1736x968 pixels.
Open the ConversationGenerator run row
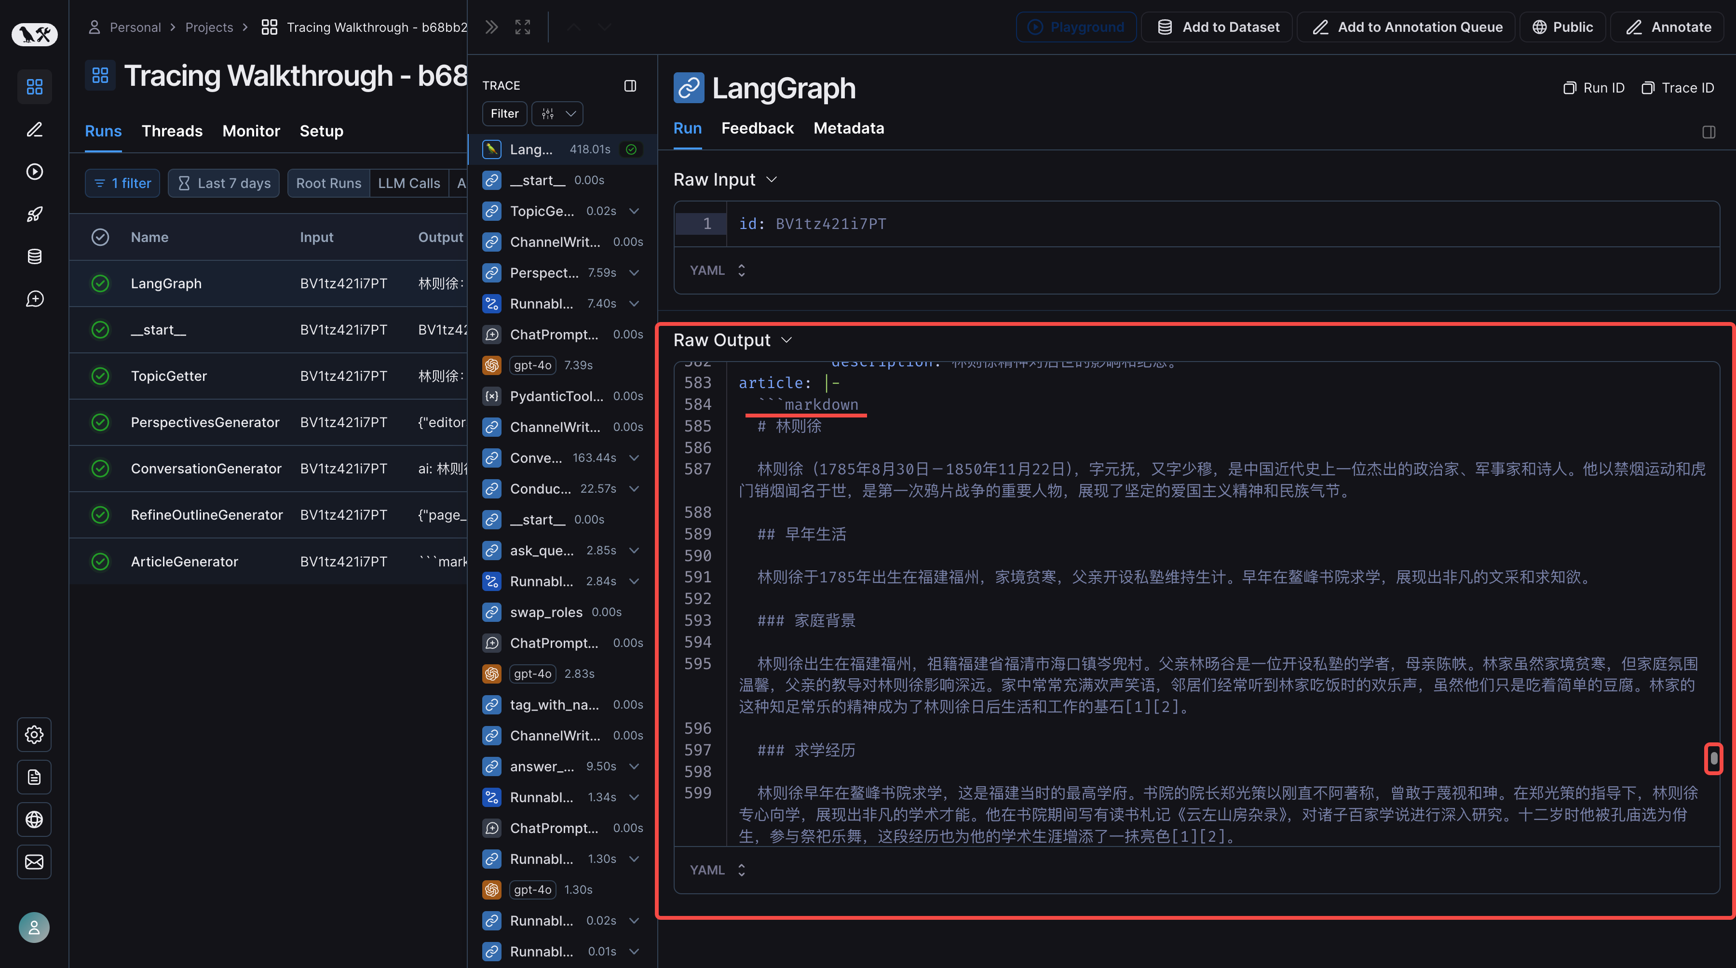pos(268,468)
